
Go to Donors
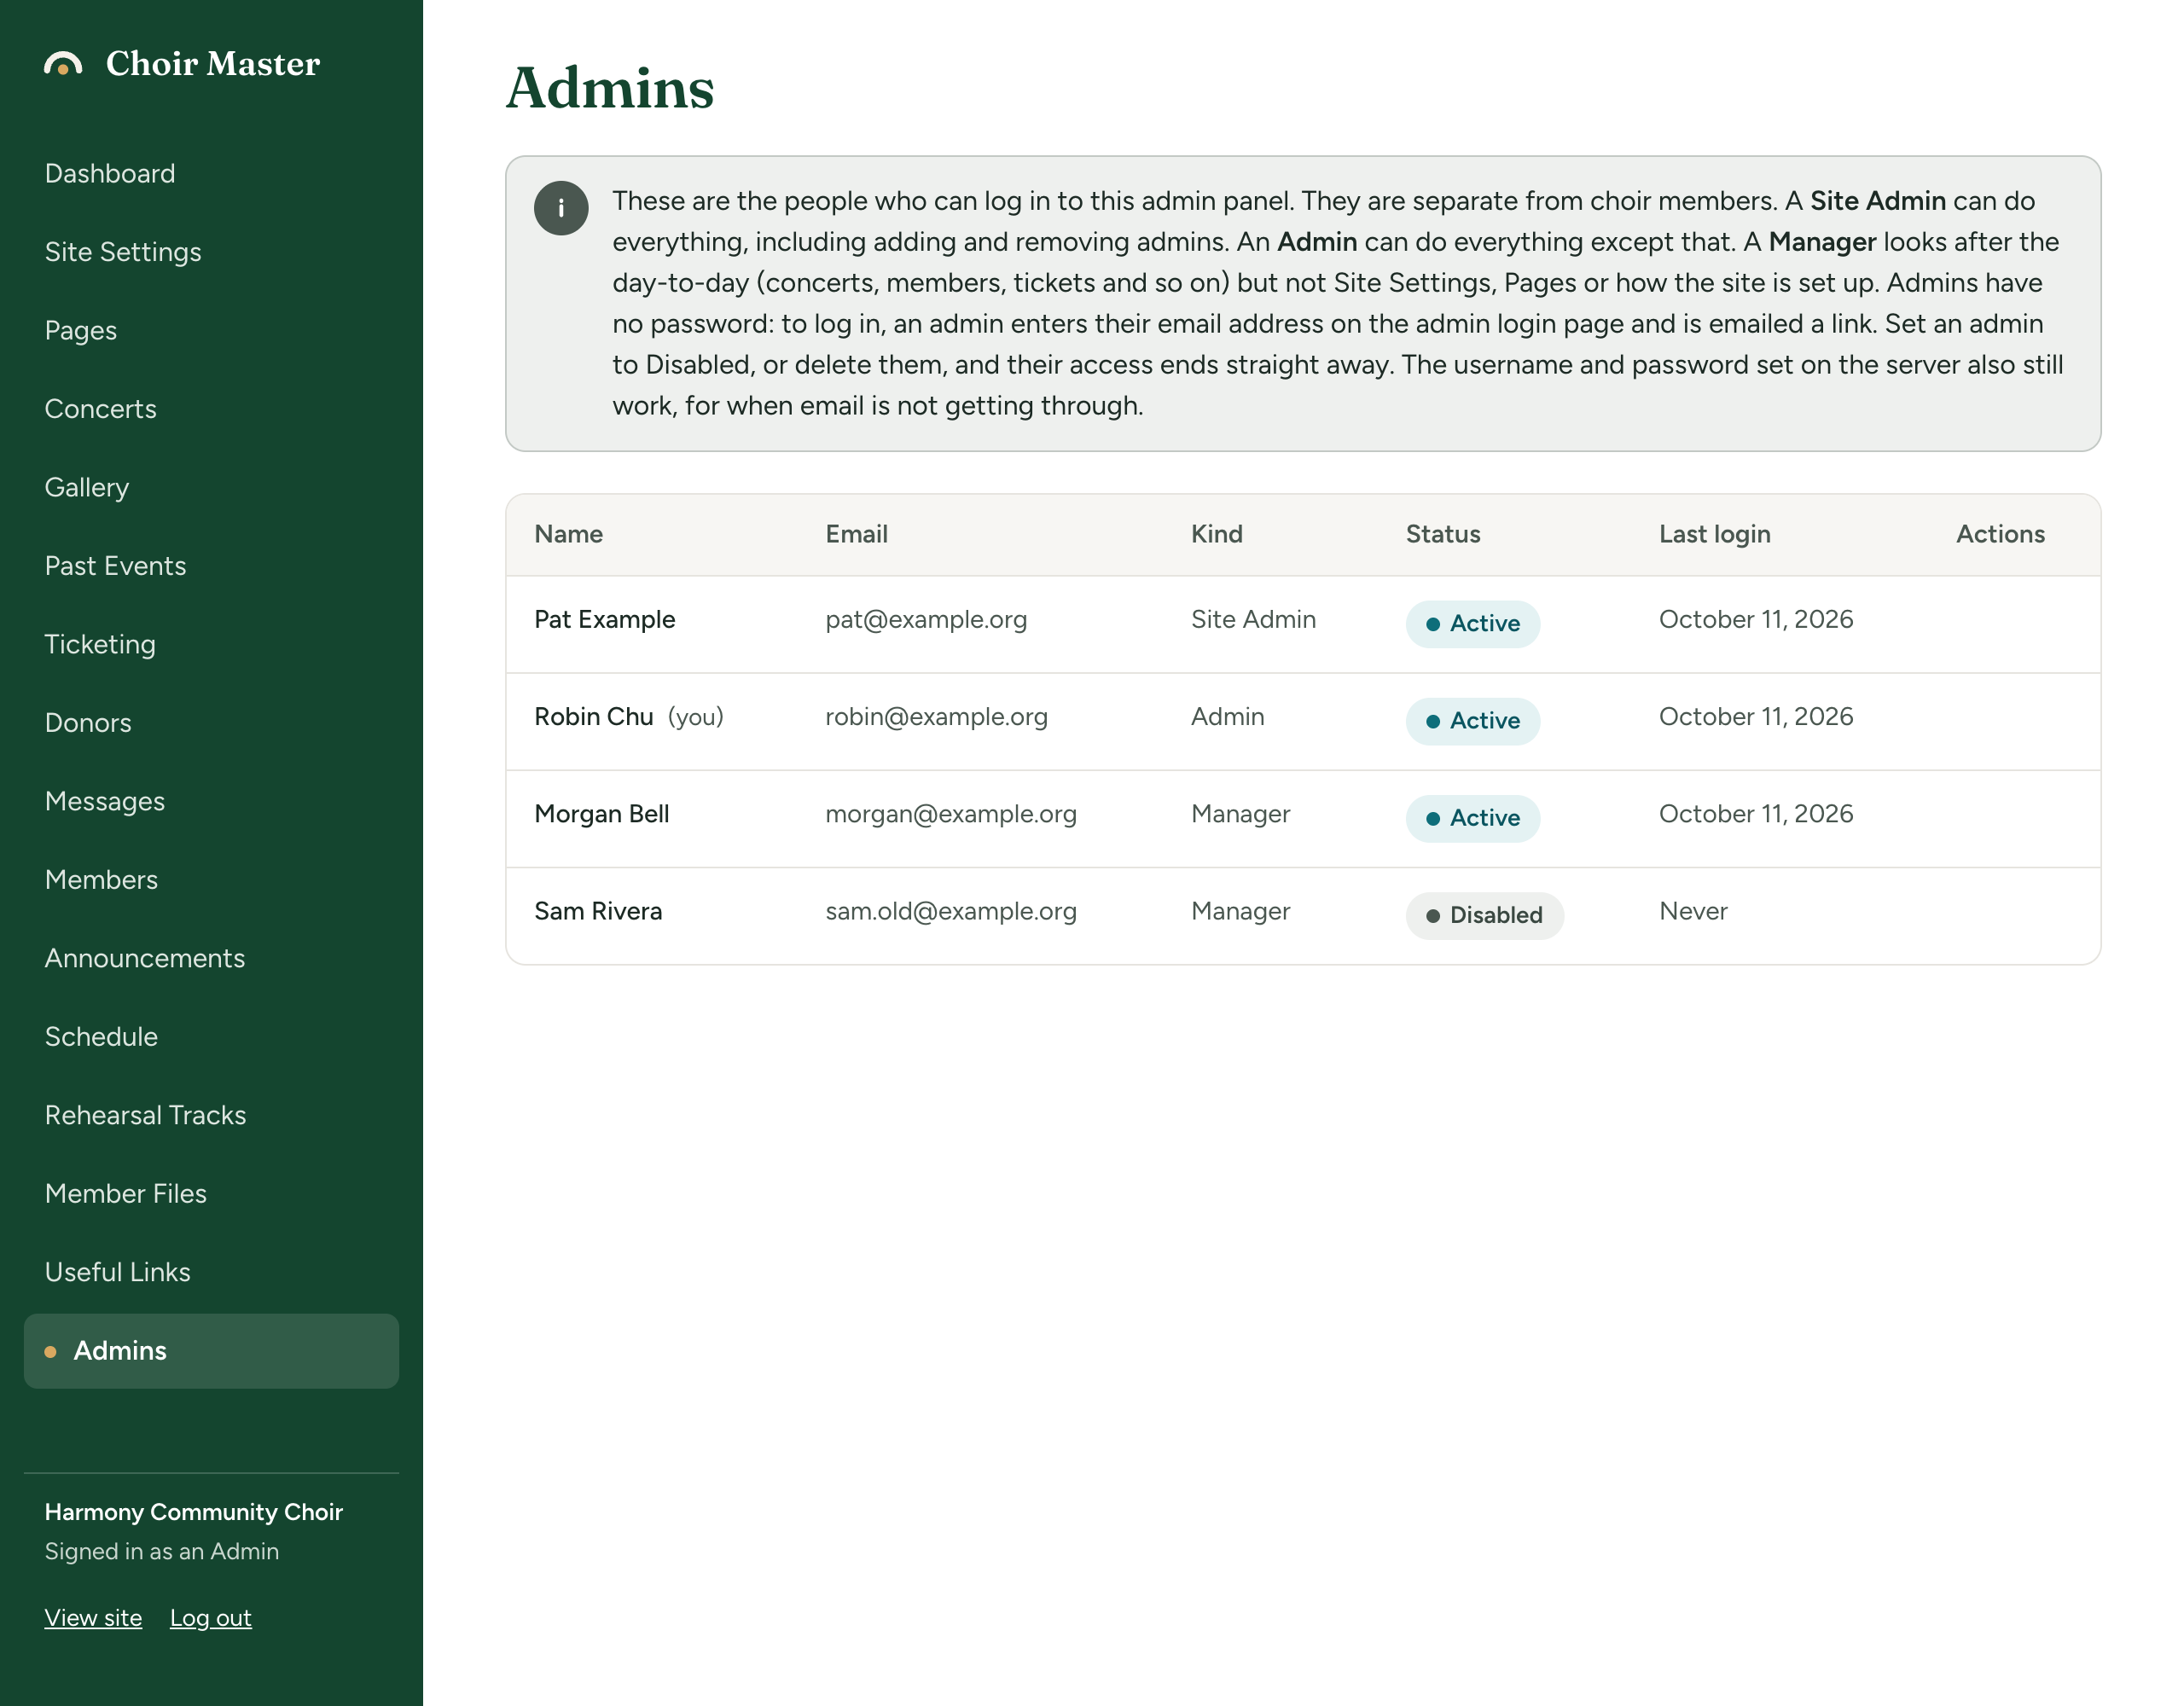click(x=88, y=723)
